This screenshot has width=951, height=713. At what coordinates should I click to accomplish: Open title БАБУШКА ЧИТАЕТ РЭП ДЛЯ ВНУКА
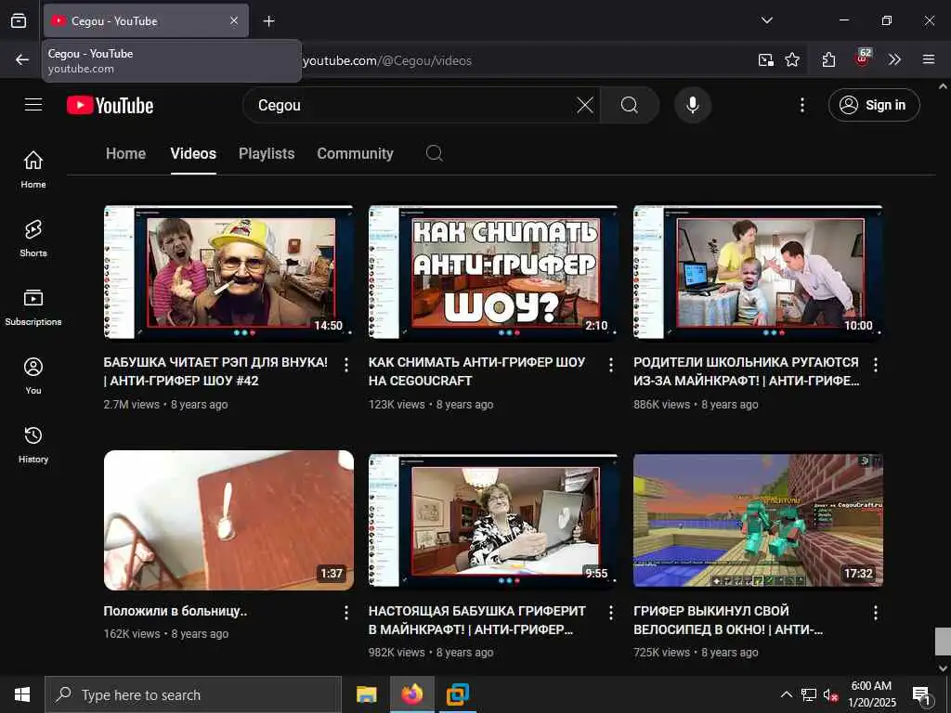point(215,371)
